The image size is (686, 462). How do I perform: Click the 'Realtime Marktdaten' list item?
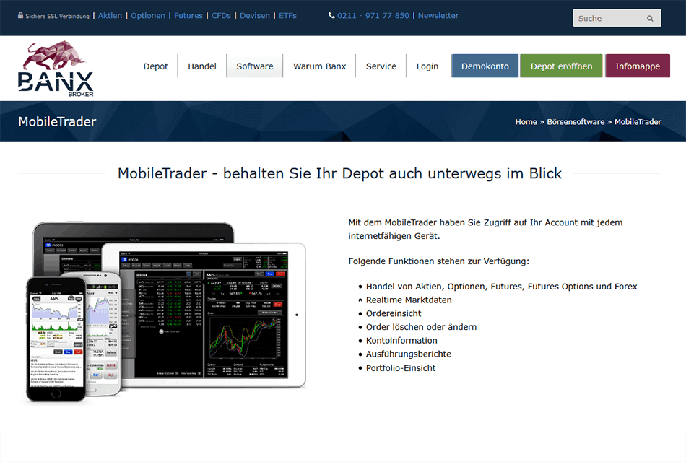409,300
